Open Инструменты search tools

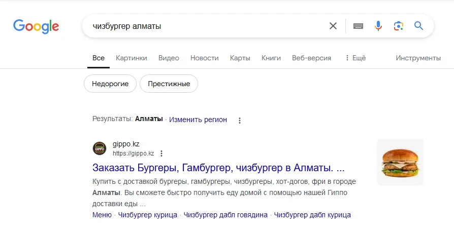[x=418, y=58]
